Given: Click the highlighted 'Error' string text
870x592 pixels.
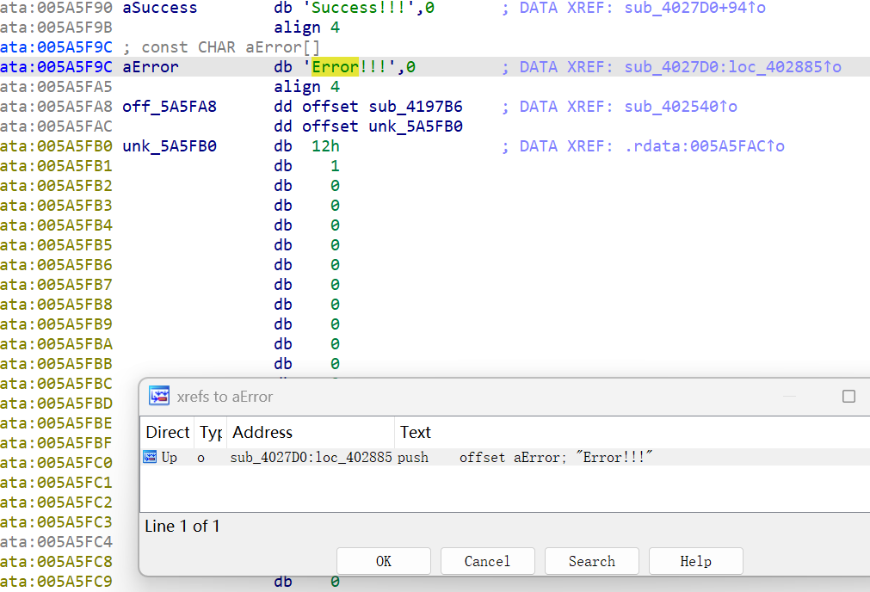Looking at the screenshot, I should 335,67.
